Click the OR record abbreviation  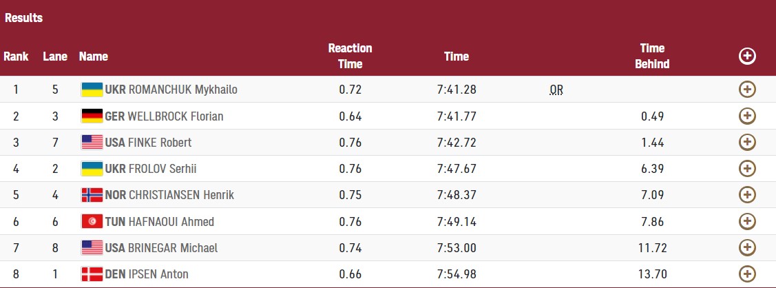coord(556,90)
